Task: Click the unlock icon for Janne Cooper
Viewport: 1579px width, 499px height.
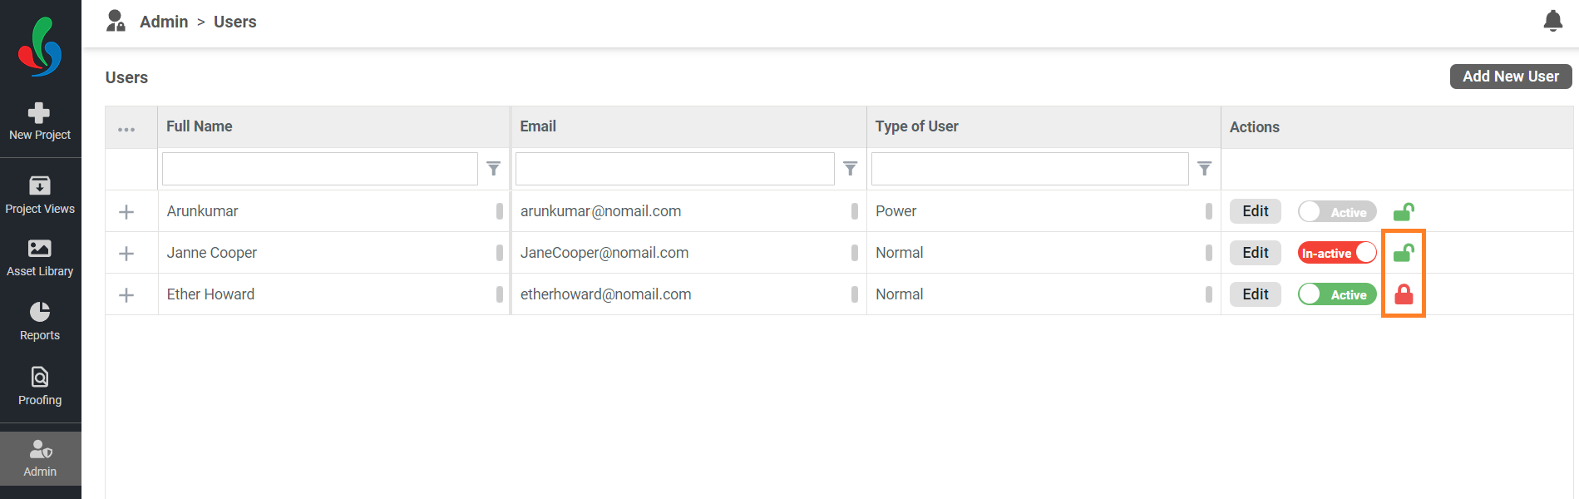Action: pyautogui.click(x=1404, y=253)
